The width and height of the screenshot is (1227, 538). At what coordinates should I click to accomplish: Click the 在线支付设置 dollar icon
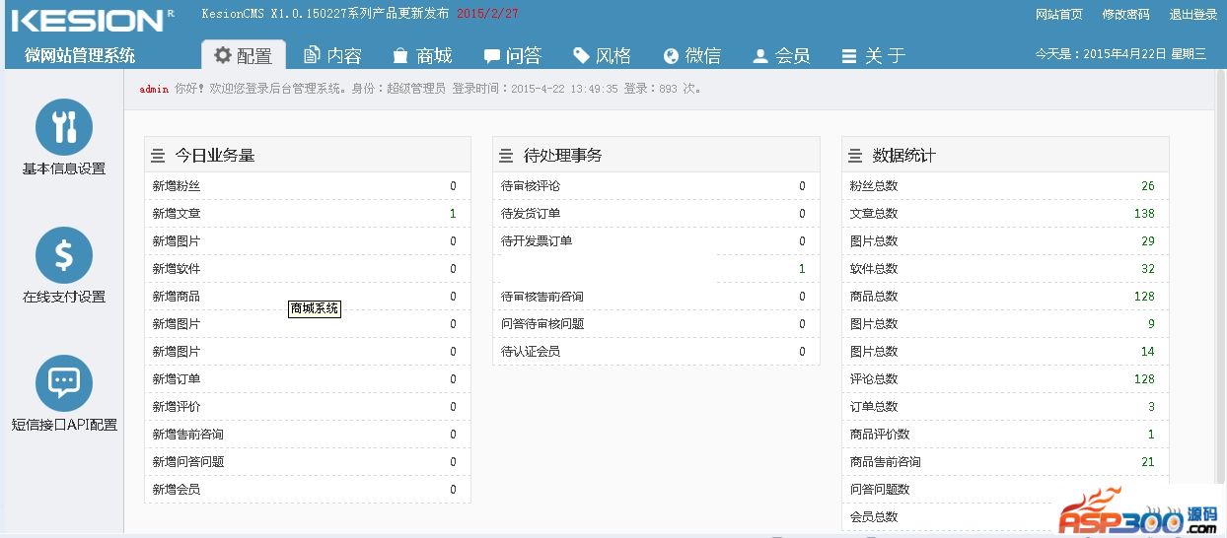(x=64, y=255)
